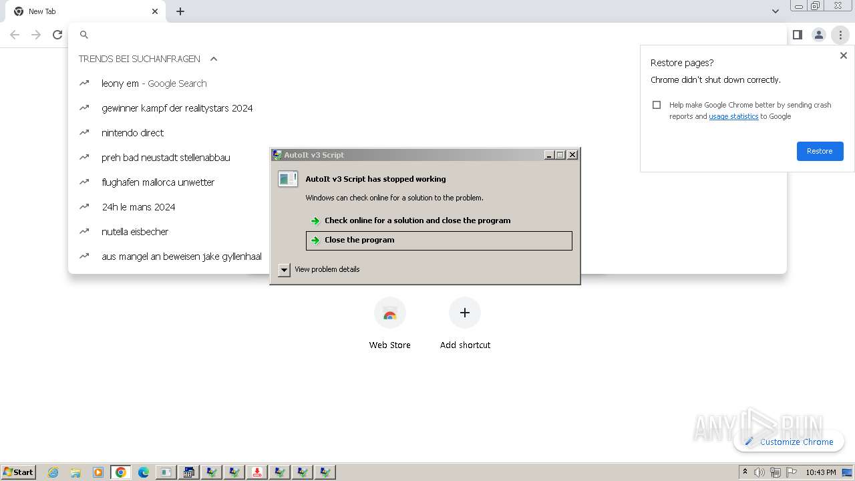The width and height of the screenshot is (855, 481).
Task: Reload the page in Chrome
Action: tap(57, 35)
